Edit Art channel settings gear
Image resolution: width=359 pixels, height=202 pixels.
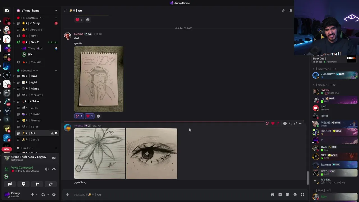point(56,133)
